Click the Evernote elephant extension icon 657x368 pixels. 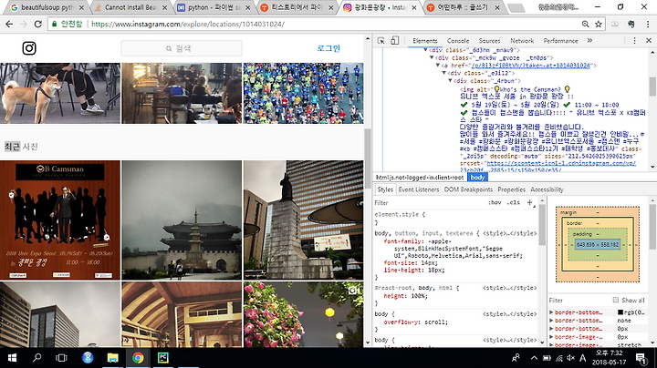pos(631,25)
